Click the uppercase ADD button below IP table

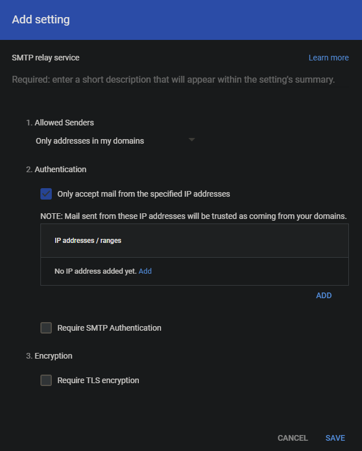pos(324,295)
